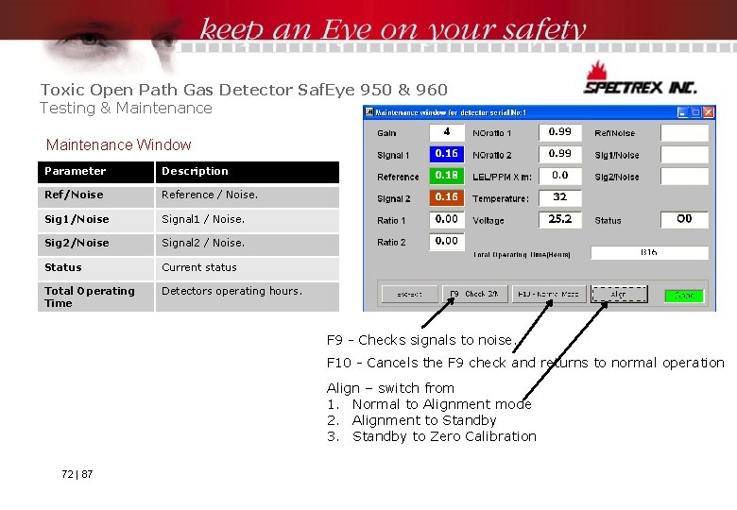Viewport: 737px width, 510px height.
Task: Click the green status indicator beside Align
Action: tap(684, 296)
